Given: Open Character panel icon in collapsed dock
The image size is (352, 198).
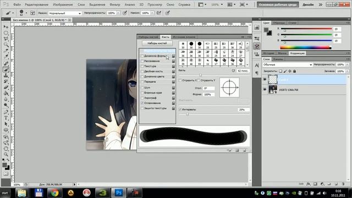Looking at the screenshot, I should (257, 65).
